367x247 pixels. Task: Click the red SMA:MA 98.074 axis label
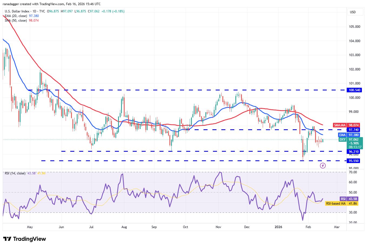tap(350, 125)
